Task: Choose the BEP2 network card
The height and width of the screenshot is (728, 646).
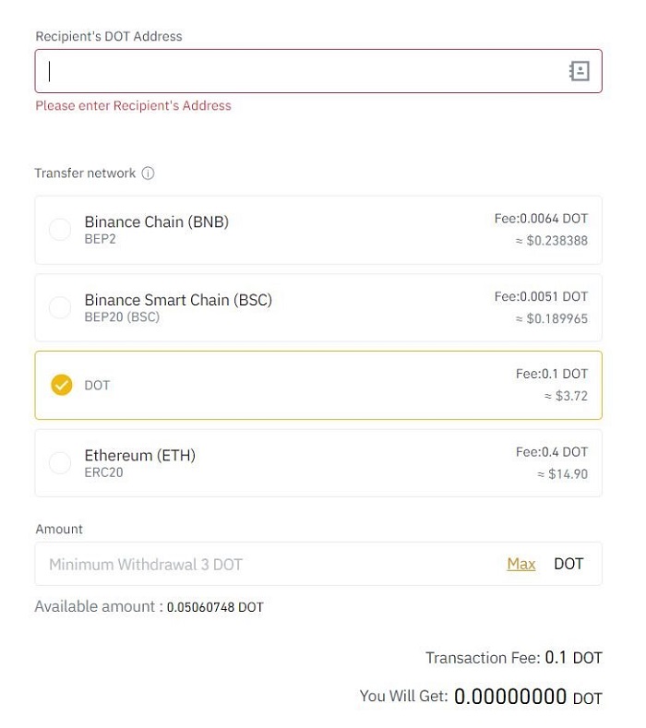Action: pos(318,230)
